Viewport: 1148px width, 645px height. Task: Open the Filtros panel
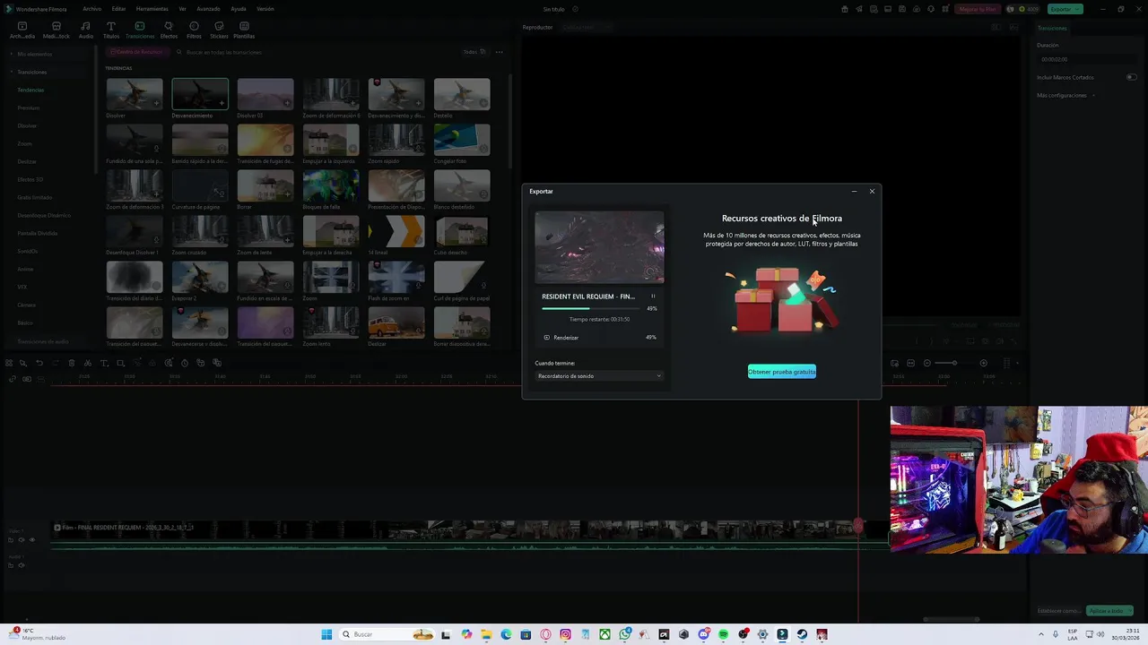coord(194,30)
